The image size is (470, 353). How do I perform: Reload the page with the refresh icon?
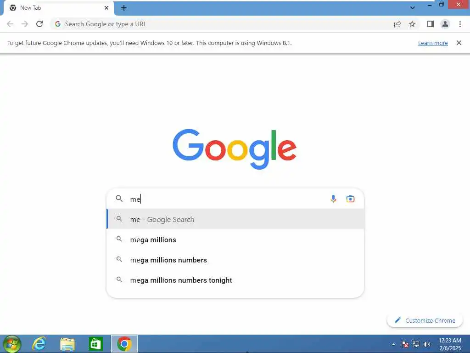tap(39, 24)
